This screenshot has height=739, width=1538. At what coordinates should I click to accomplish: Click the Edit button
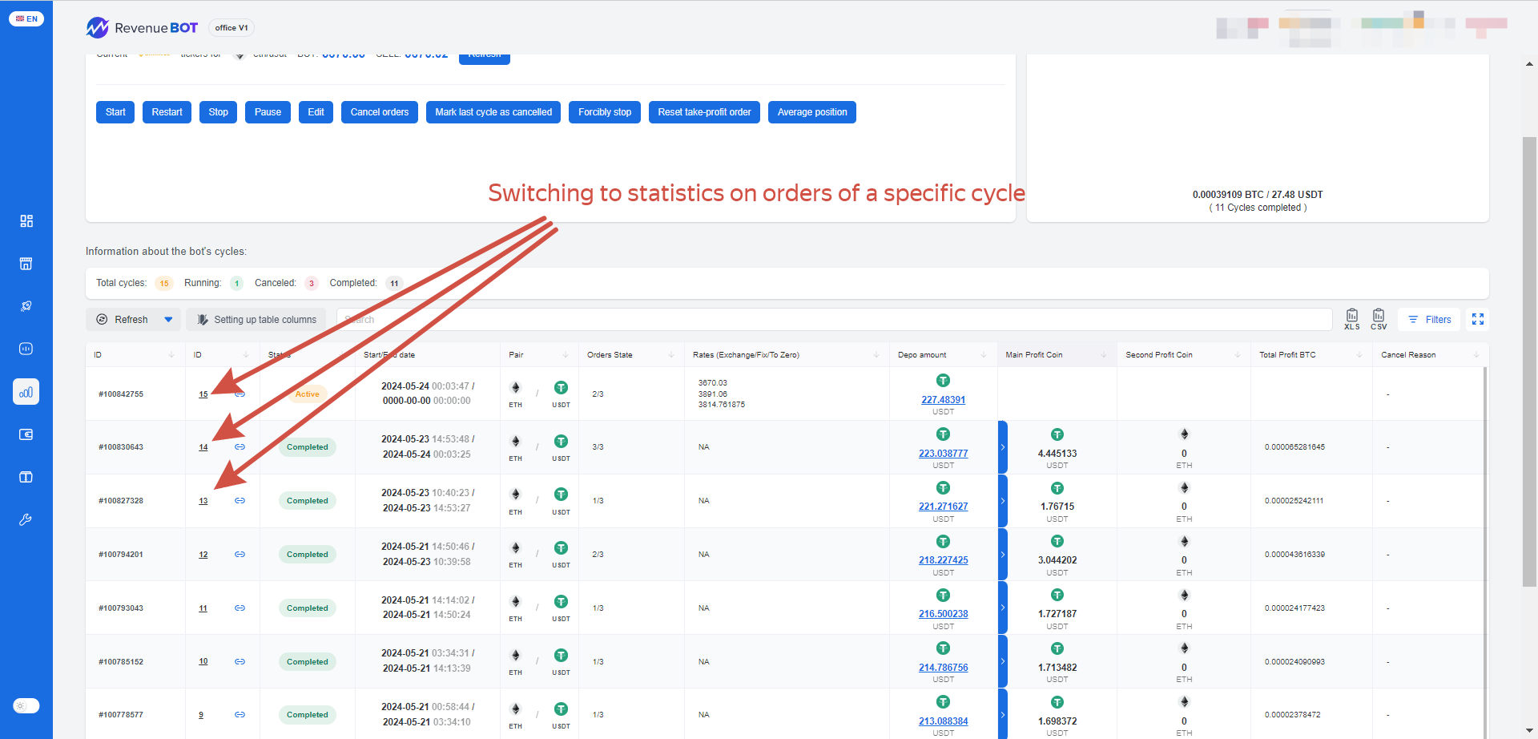316,112
